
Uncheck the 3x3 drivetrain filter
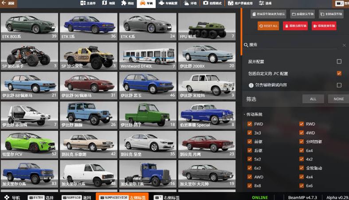250,133
